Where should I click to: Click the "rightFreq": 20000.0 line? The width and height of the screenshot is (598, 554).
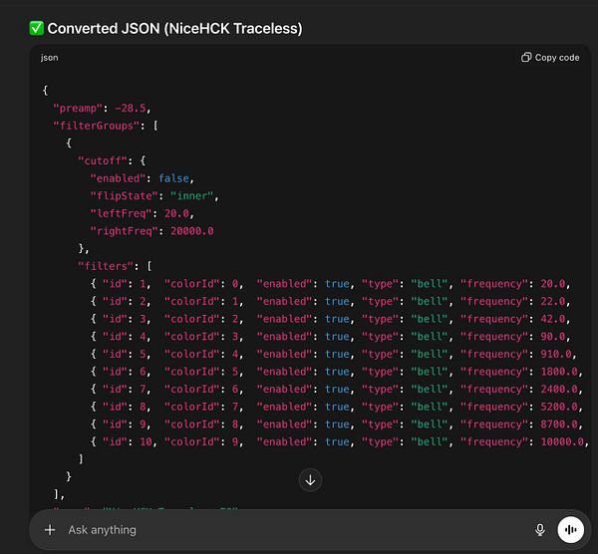tap(151, 231)
